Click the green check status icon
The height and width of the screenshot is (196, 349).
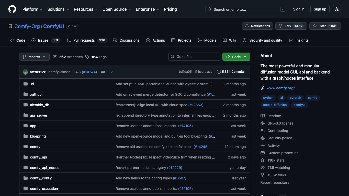coord(112,72)
